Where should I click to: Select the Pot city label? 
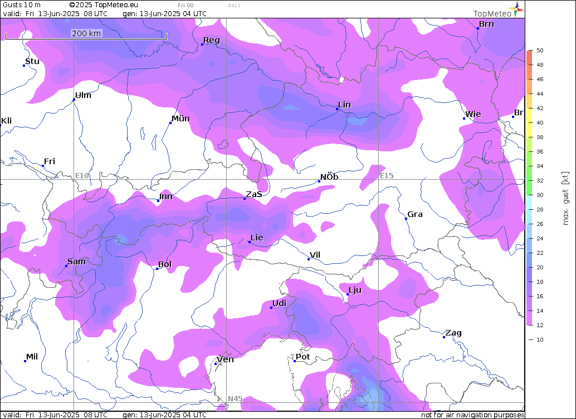(x=302, y=357)
